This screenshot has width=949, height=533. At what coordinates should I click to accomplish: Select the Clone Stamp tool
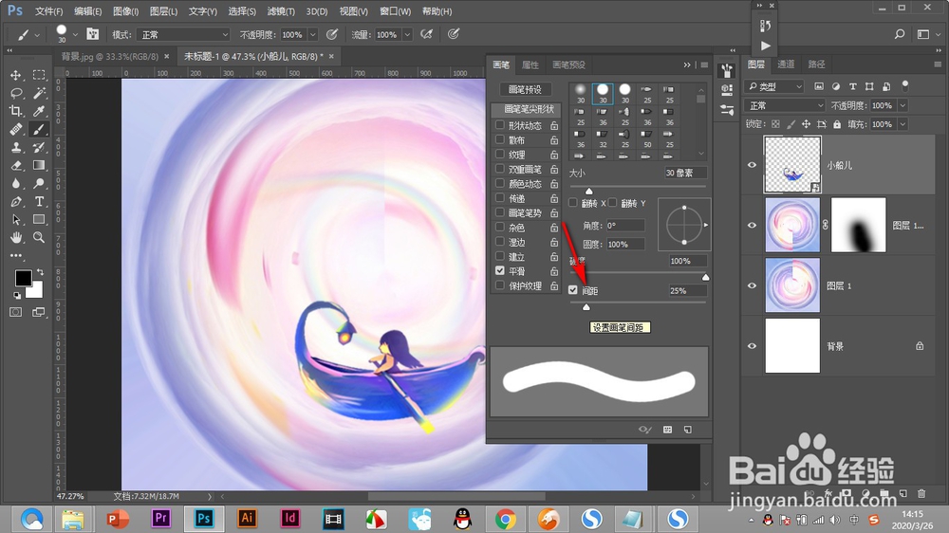[x=16, y=148]
